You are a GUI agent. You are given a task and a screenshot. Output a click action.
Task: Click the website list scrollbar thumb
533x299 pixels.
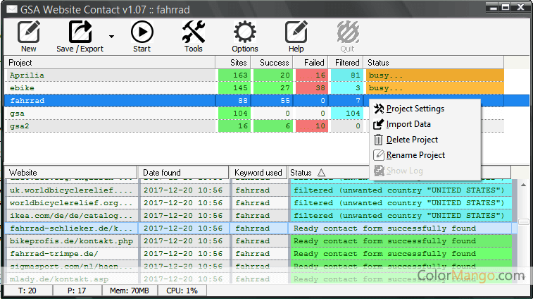(523, 222)
